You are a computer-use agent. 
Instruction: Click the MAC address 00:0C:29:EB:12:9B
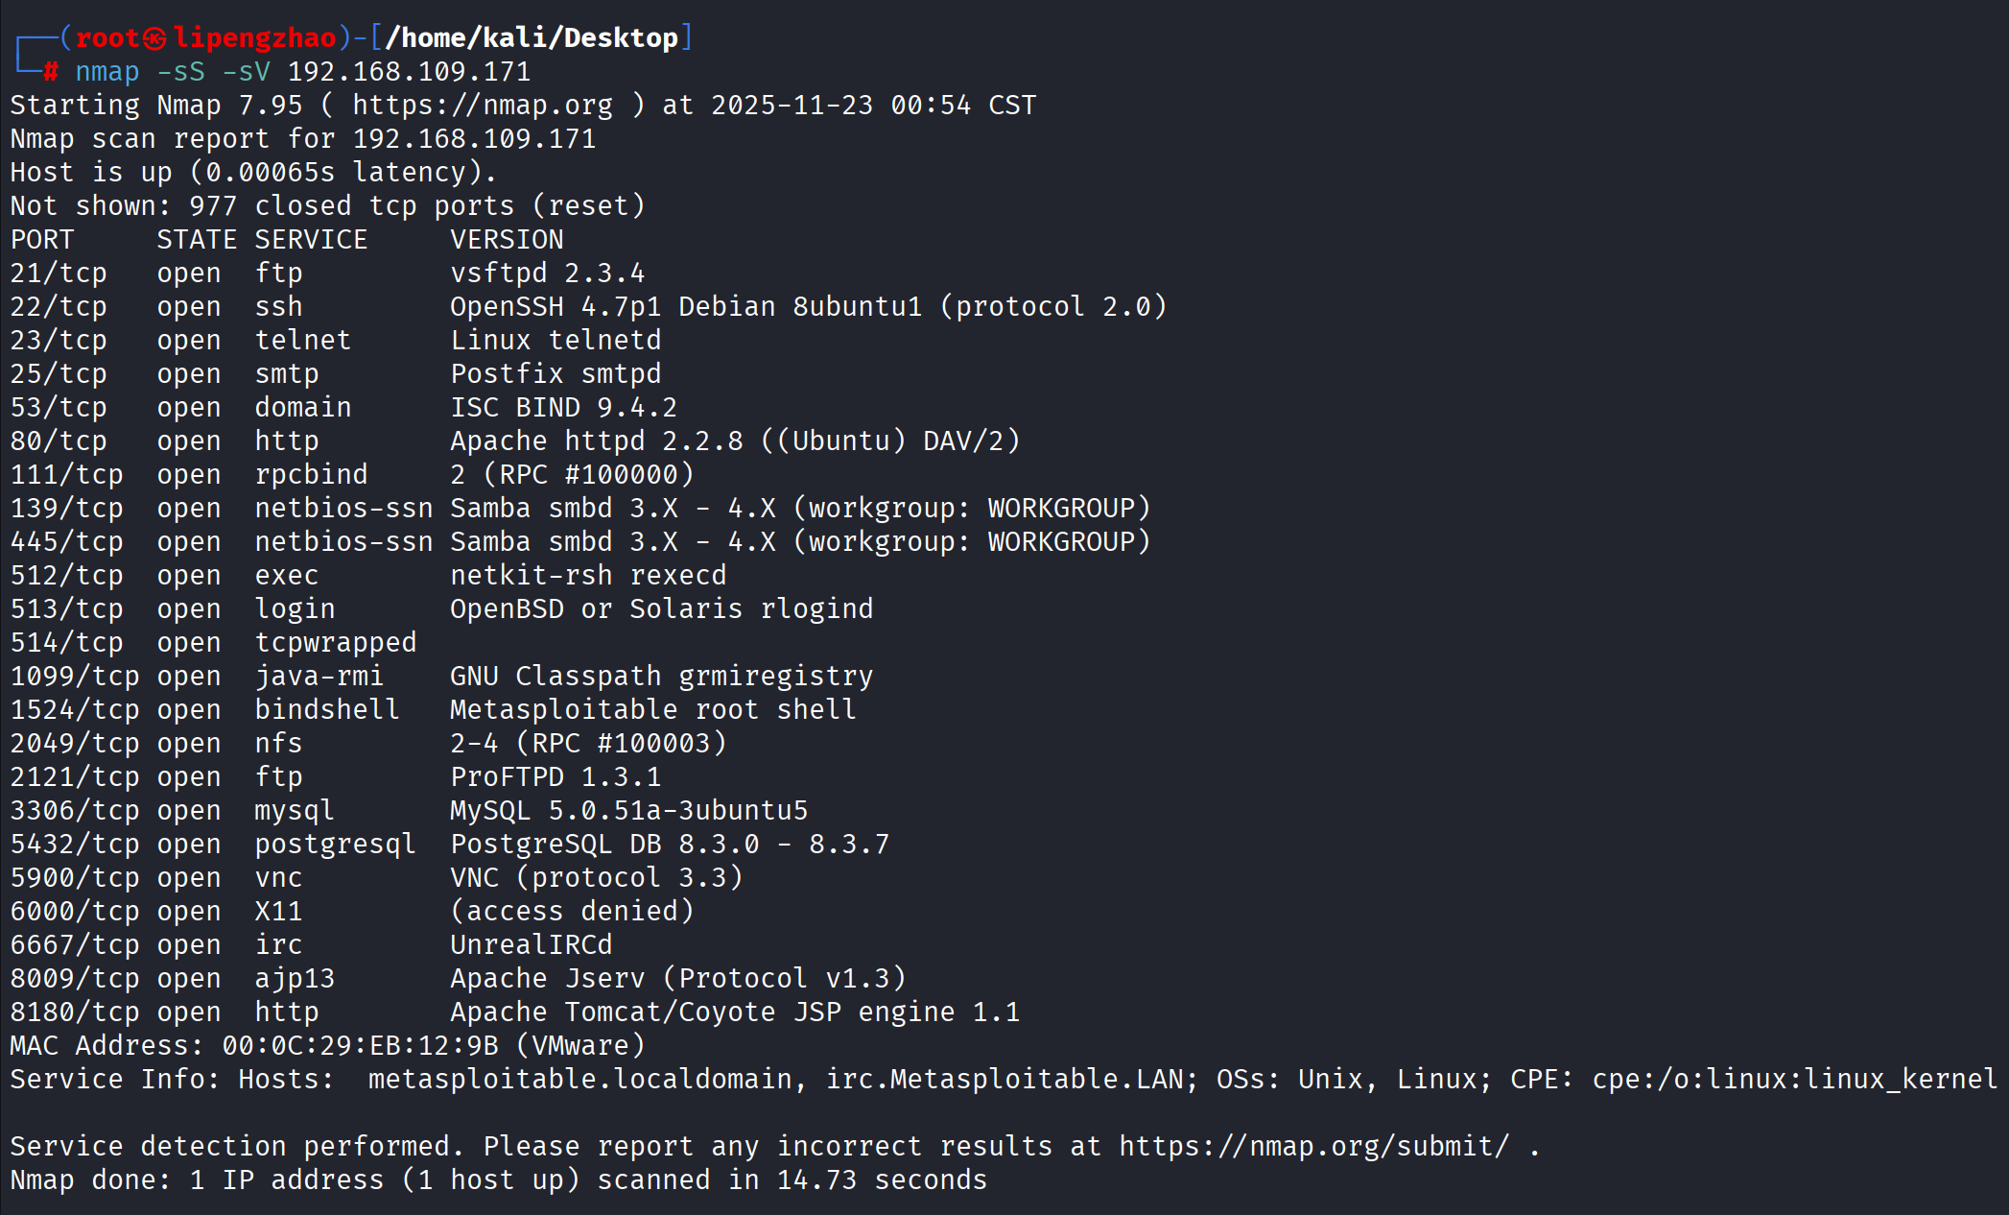click(360, 1045)
